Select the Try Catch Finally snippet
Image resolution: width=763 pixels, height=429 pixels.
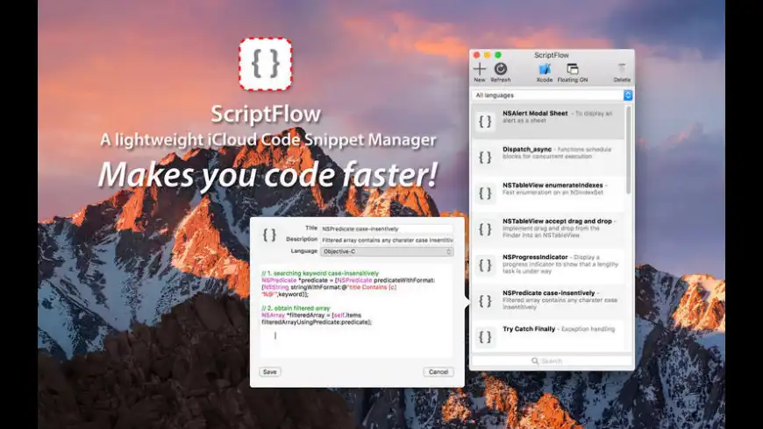click(548, 336)
